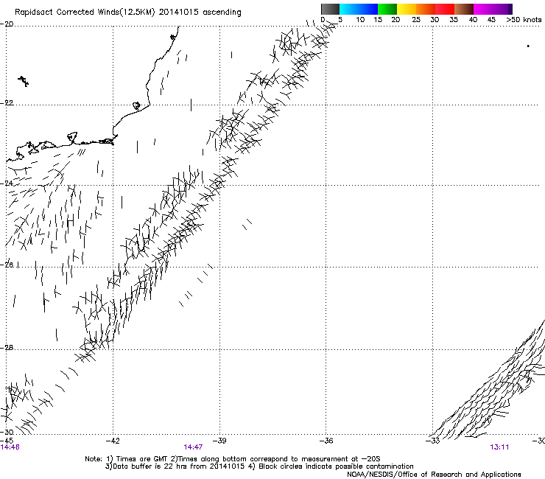Click the green 15-20 knots legend swatch
The height and width of the screenshot is (479, 545).
pyautogui.click(x=387, y=9)
